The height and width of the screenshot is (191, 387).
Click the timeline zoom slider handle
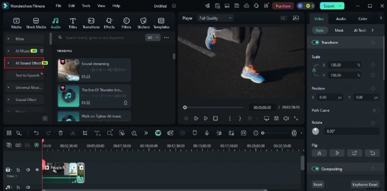click(263, 133)
